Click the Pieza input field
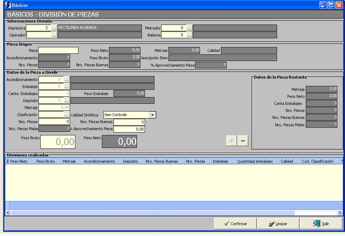The width and height of the screenshot is (345, 236). tap(58, 50)
